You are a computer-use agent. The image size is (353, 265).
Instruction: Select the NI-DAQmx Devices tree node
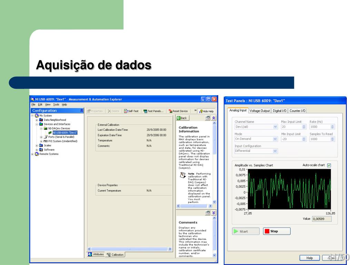coord(59,128)
